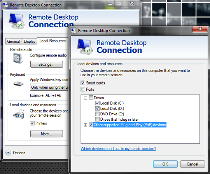The image size is (210, 174).
Task: Select the highlighted 'Other supported Plug and Play' row
Action: click(x=129, y=125)
